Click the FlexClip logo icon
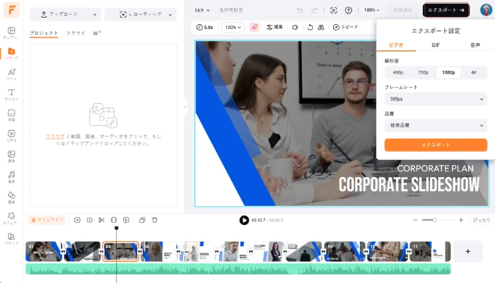 [x=12, y=10]
